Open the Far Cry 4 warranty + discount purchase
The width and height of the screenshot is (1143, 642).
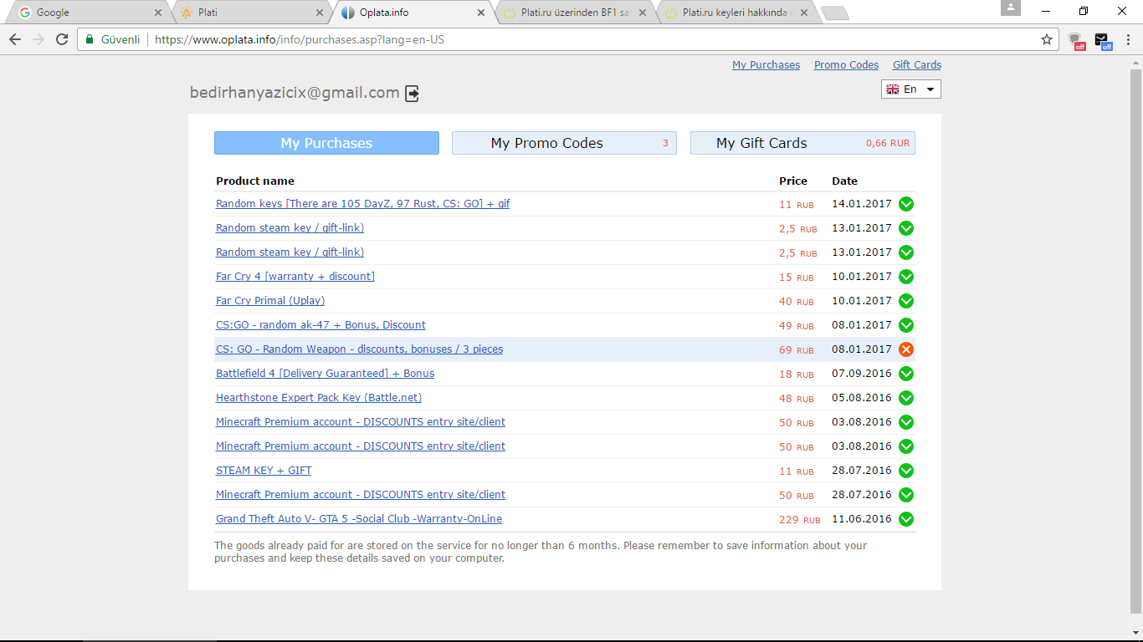point(295,277)
